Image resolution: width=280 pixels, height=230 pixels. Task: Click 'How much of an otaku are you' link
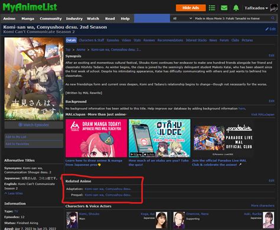158,162
